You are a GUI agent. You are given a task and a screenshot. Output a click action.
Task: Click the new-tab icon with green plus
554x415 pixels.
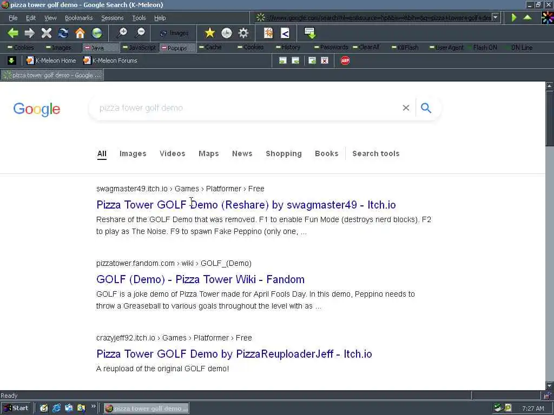312,61
